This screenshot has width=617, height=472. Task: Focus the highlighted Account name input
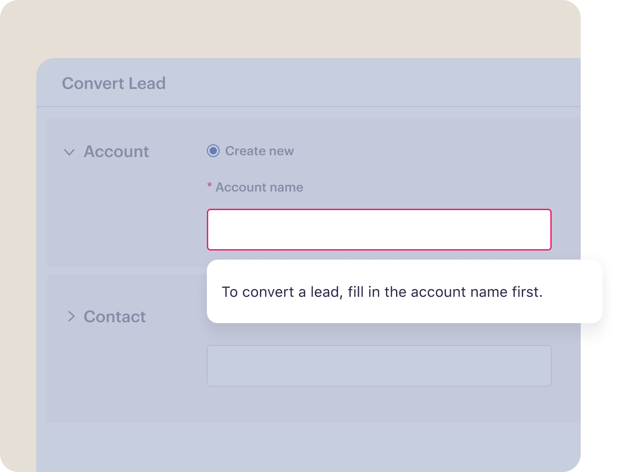[x=379, y=230]
